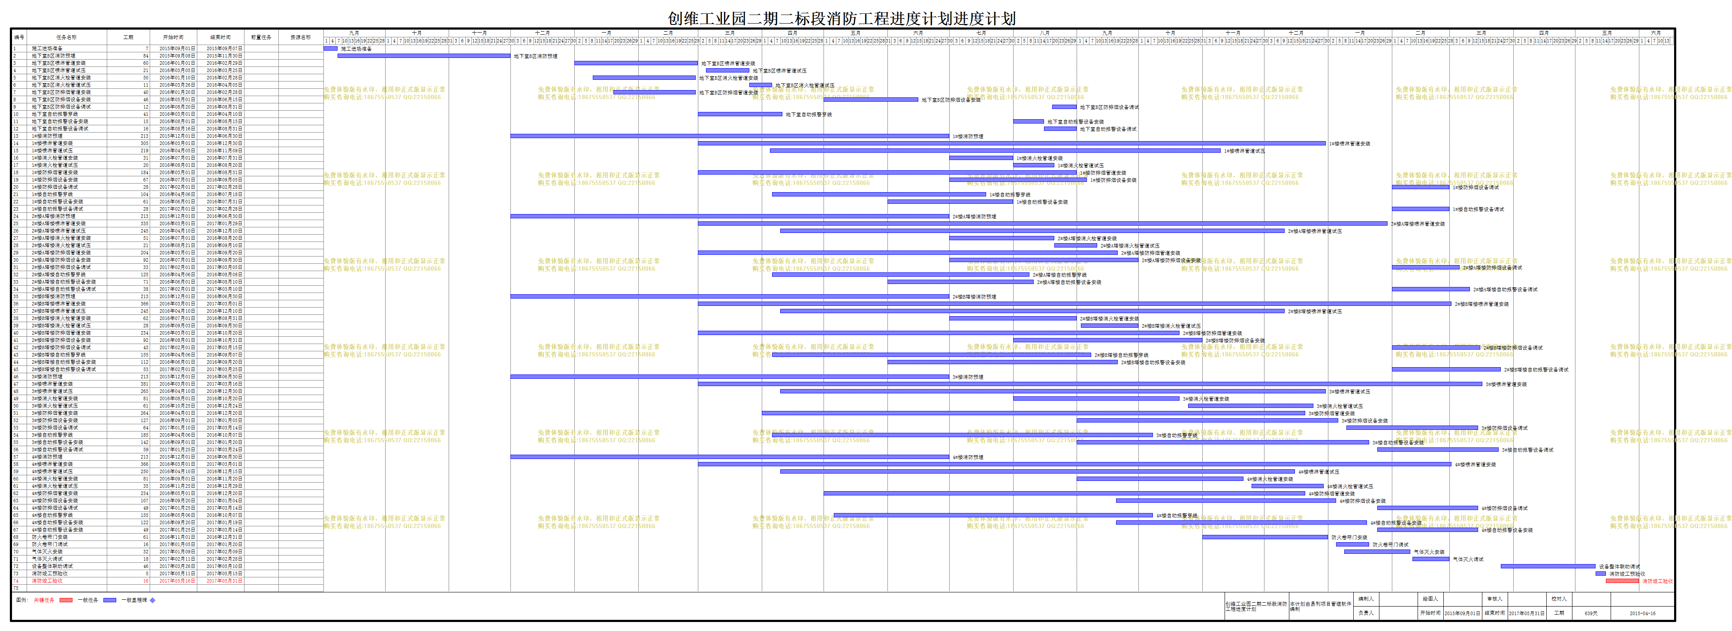Select the 施工进场准备 row in task table
This screenshot has width=1732, height=631.
click(x=167, y=48)
